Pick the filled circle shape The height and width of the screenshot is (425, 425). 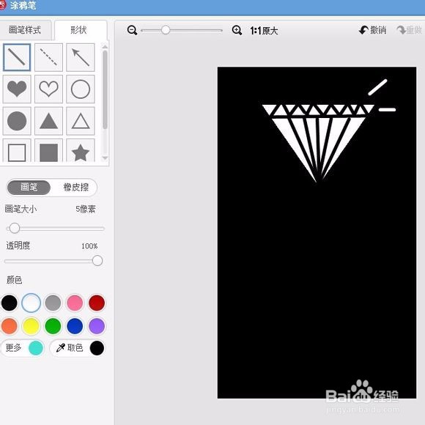coord(17,121)
